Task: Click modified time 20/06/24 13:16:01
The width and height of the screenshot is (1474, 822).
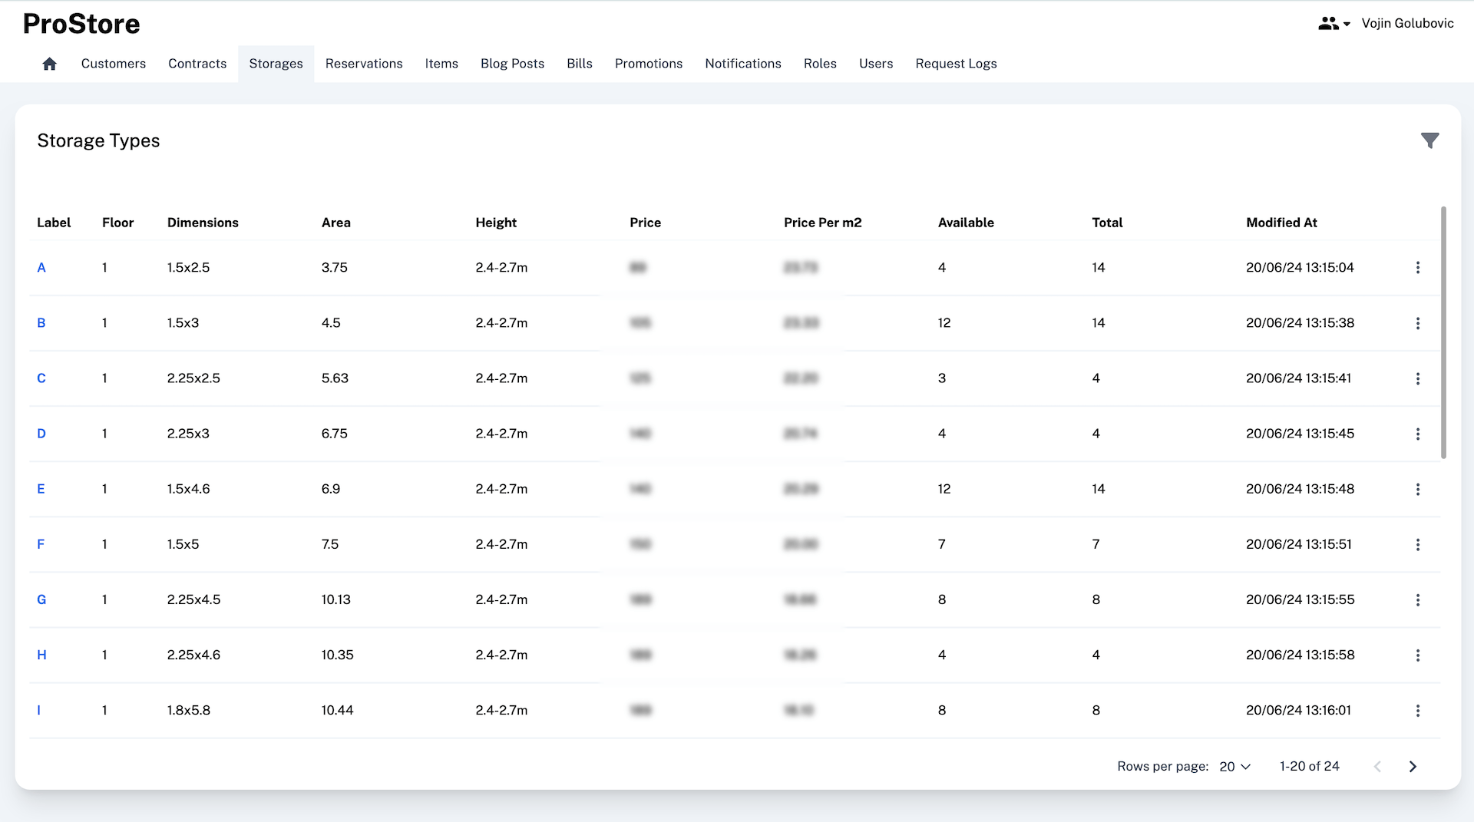Action: [x=1298, y=710]
